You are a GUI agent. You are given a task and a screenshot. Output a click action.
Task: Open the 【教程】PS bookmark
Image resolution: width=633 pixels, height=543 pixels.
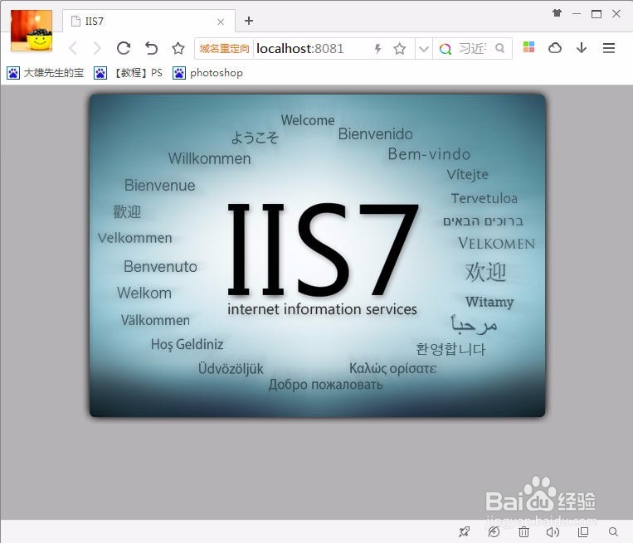point(128,73)
